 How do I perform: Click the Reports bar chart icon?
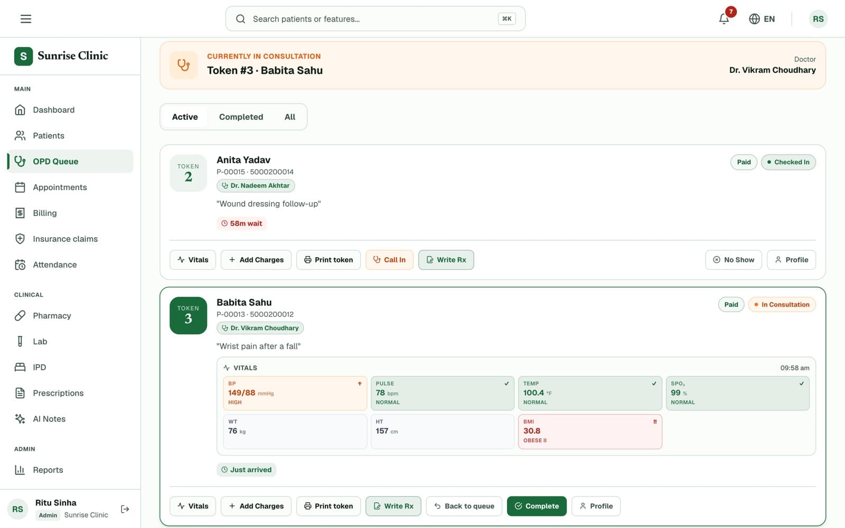click(20, 470)
